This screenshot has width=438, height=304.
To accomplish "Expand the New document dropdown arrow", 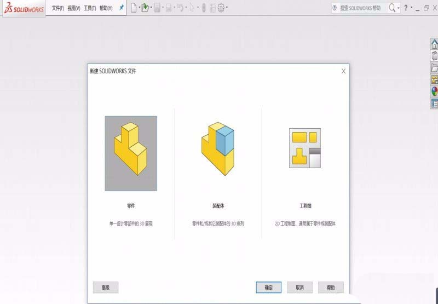I will point(140,7).
